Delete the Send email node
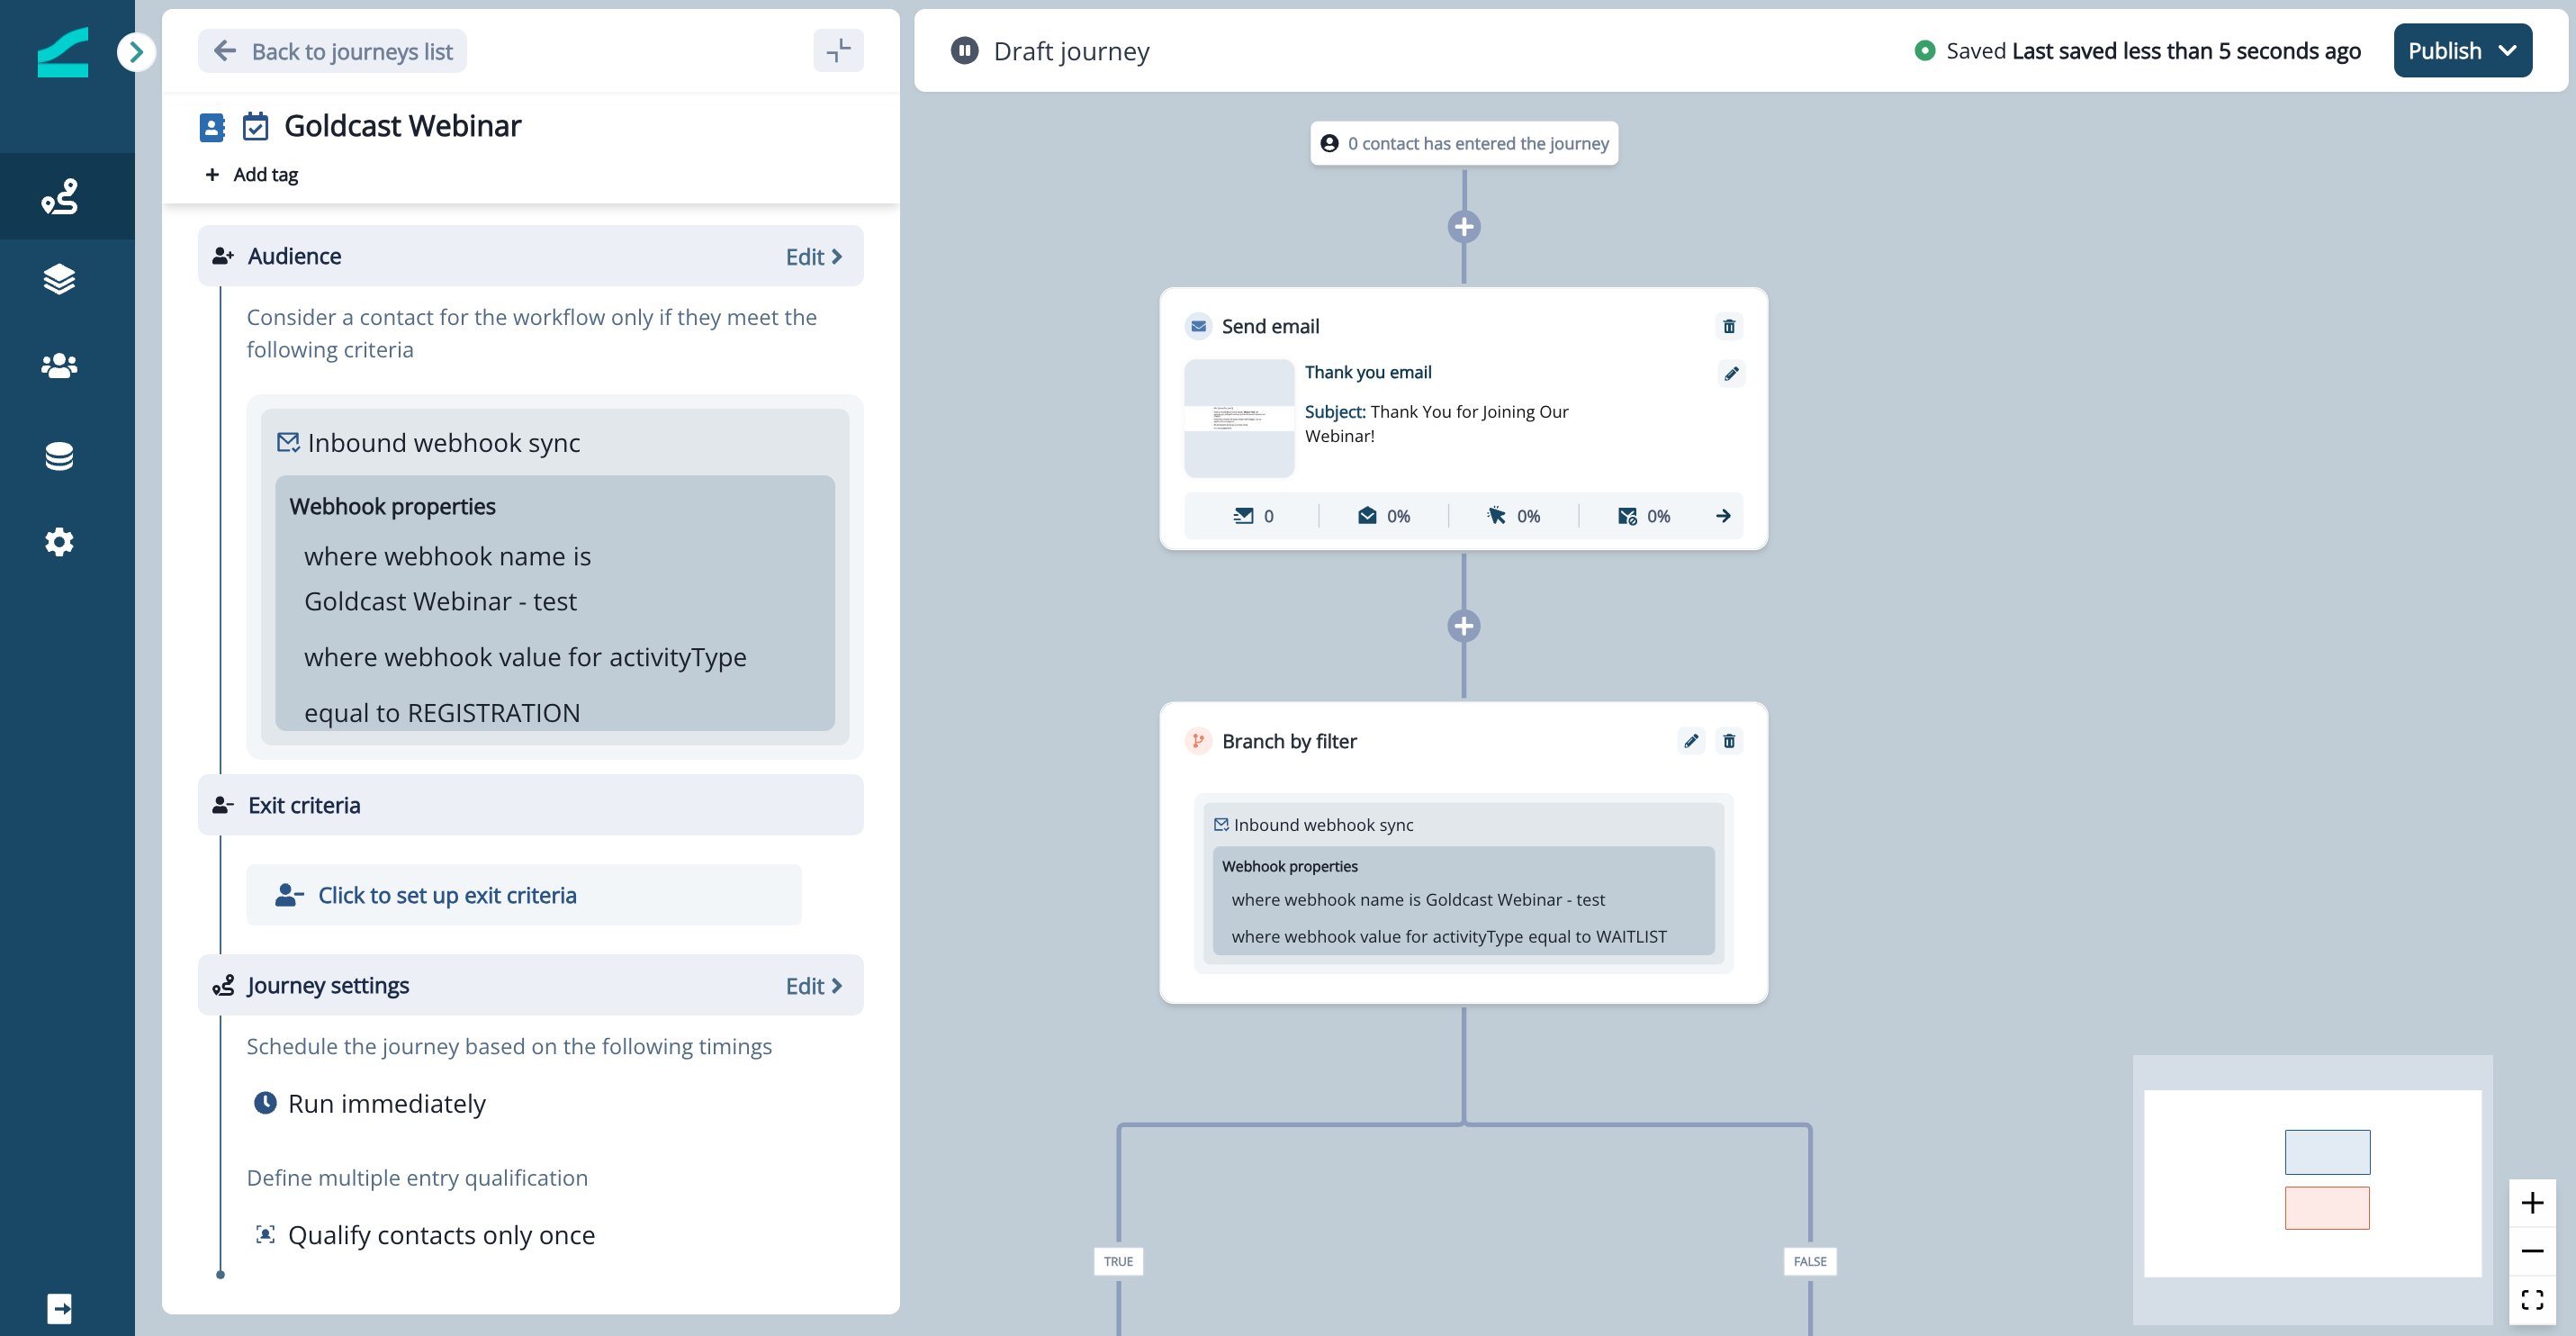 1729,326
